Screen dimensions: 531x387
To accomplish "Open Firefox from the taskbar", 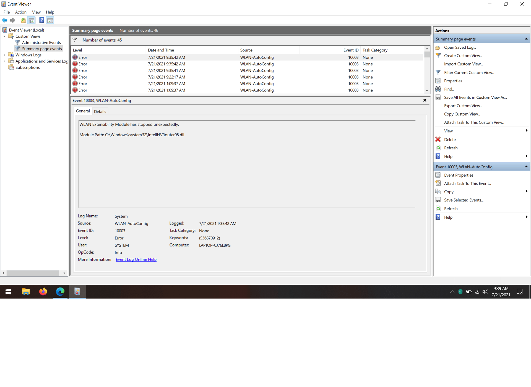I will (x=43, y=292).
